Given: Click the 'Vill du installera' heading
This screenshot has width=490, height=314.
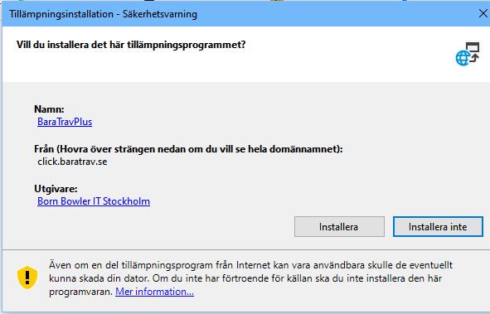Looking at the screenshot, I should point(131,45).
